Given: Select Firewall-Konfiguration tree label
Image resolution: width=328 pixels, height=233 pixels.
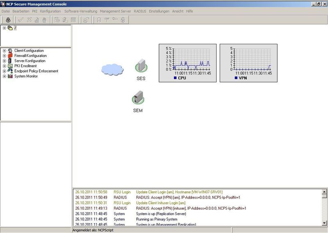Looking at the screenshot, I should click(x=30, y=56).
